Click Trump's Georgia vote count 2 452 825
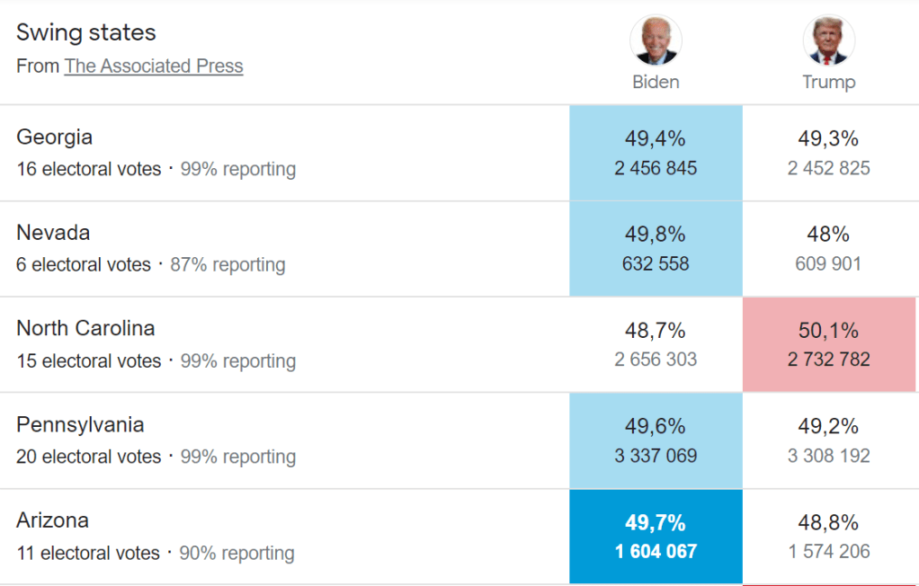 pyautogui.click(x=828, y=168)
